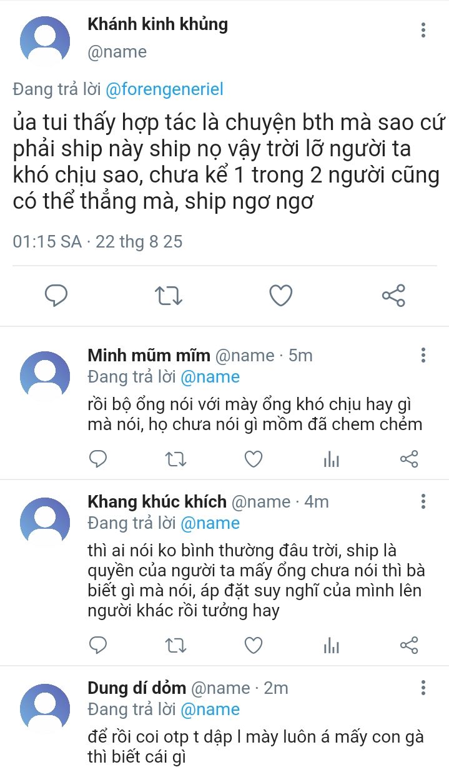Retweet Minh mũm mĩm's reply
This screenshot has width=449, height=767.
tap(175, 460)
